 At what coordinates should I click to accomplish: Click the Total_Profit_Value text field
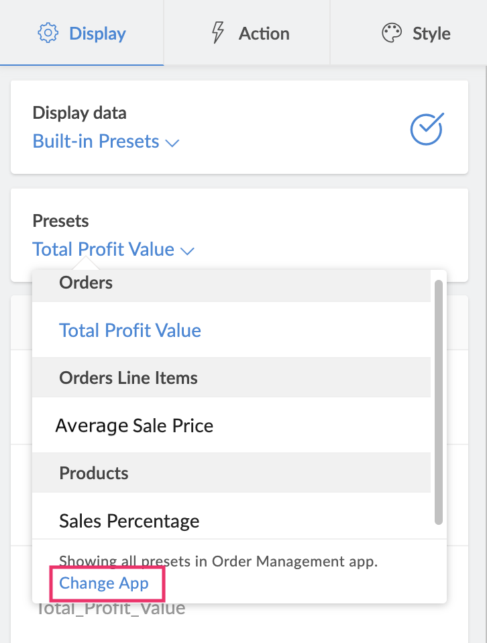(x=110, y=609)
